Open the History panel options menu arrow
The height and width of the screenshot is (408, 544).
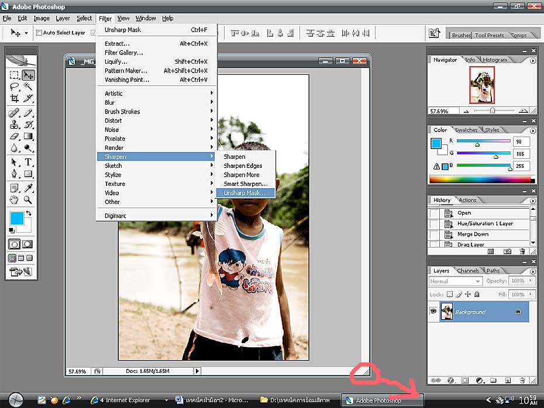533,200
